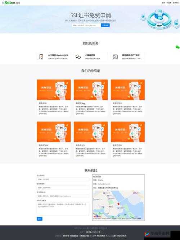Viewport: 180px width, 240px height.
Task: Open the portfolio thumbnail above 和时宝App
Action: point(91,90)
